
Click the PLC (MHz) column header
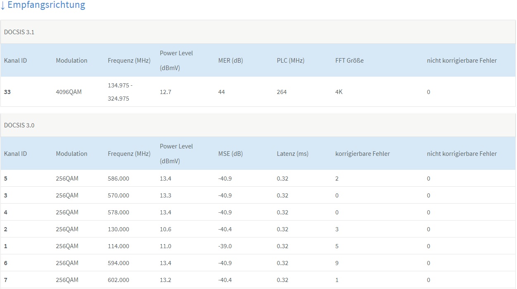[291, 61]
